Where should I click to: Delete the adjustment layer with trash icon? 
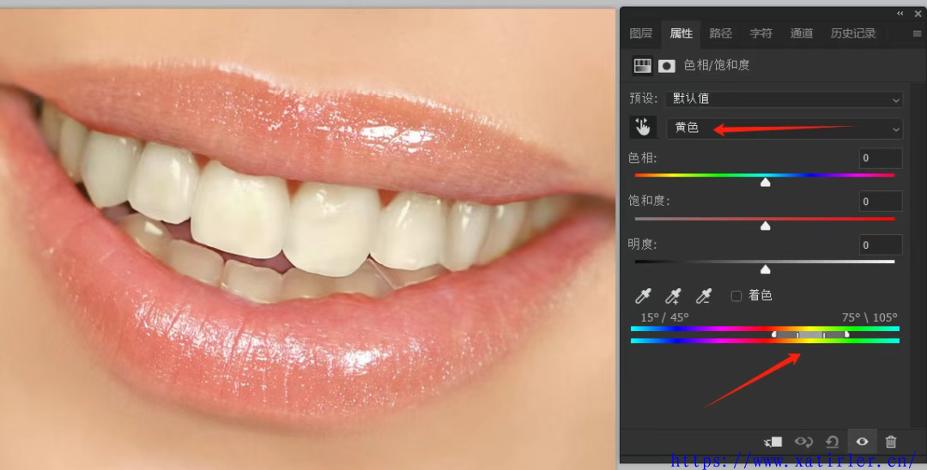point(891,442)
